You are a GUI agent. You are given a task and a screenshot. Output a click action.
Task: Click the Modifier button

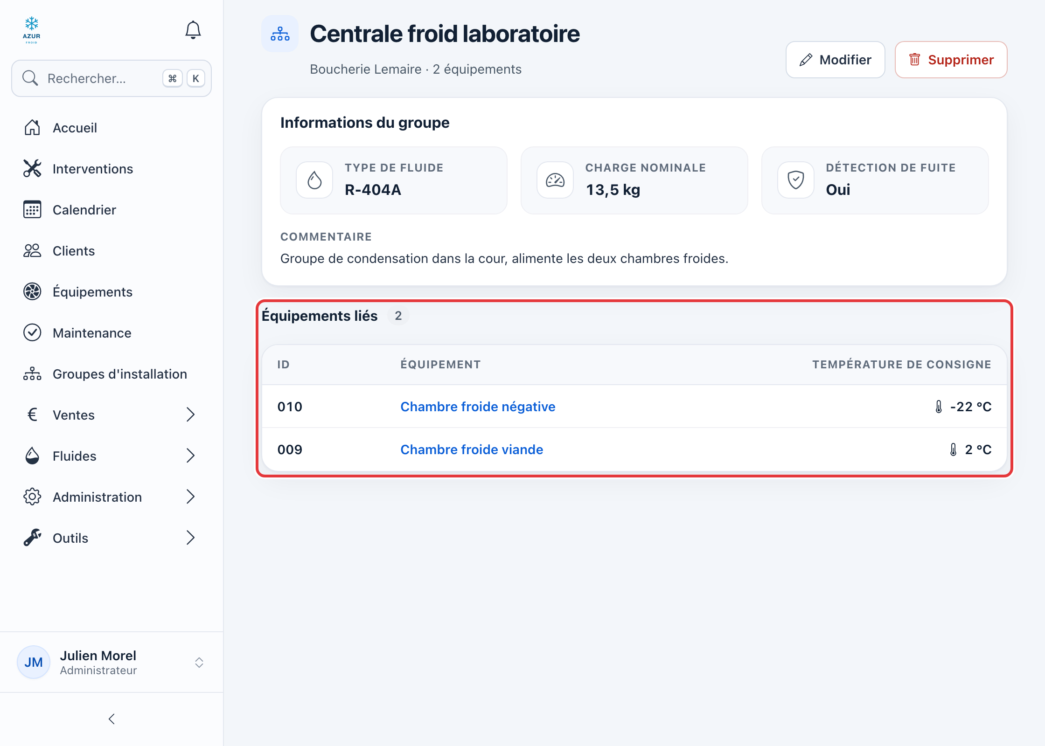click(x=835, y=60)
